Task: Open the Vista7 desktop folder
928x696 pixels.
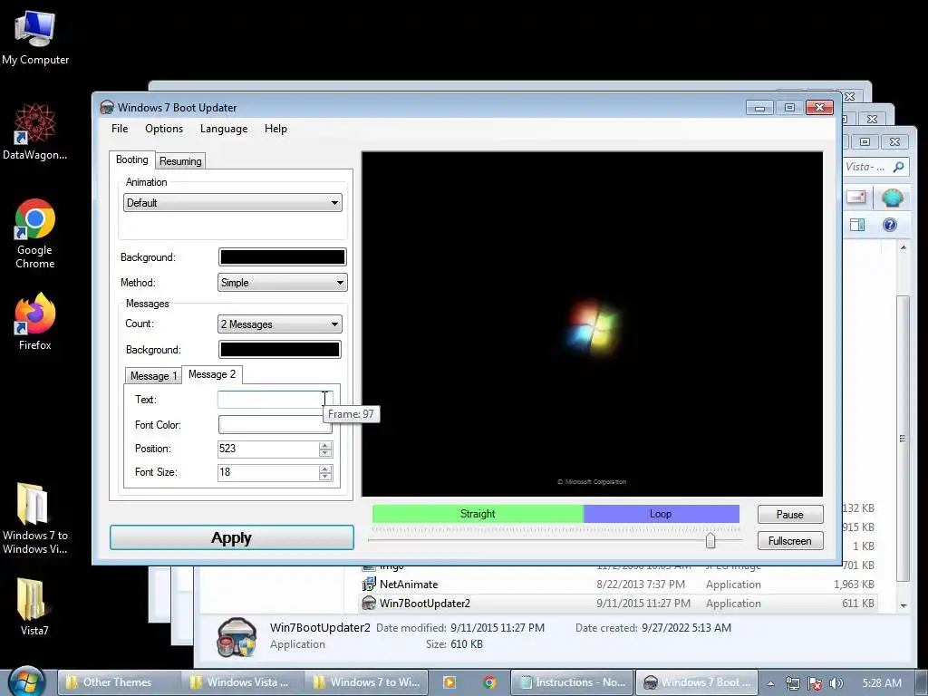Action: pyautogui.click(x=34, y=606)
